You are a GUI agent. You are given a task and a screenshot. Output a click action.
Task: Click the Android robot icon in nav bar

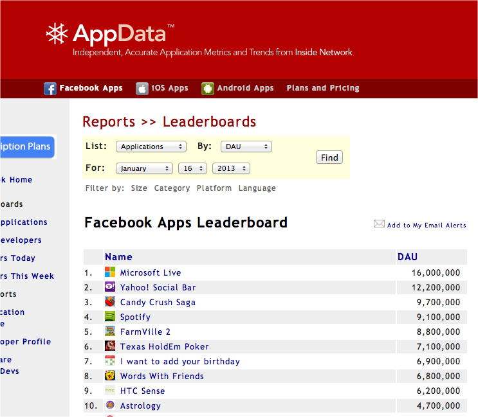[208, 89]
